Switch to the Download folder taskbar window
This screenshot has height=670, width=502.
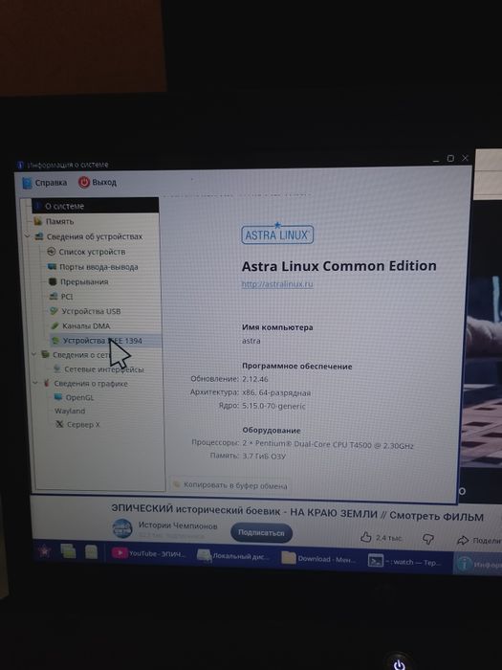pos(318,559)
